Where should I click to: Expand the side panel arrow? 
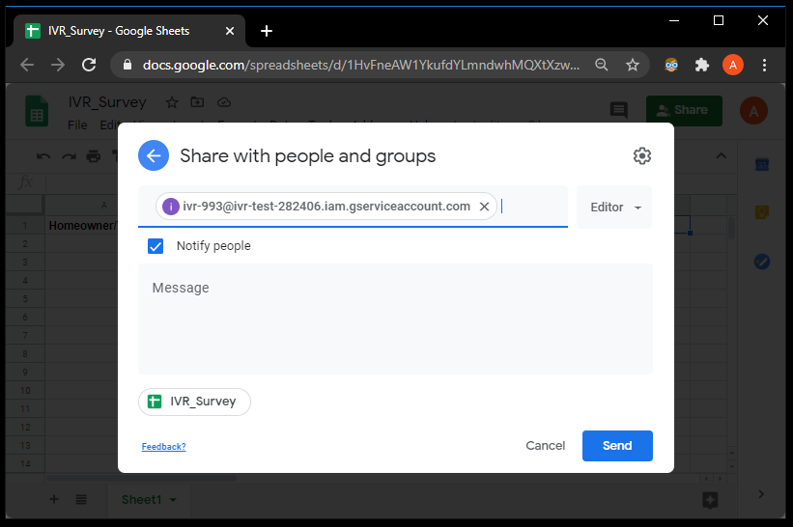point(761,494)
